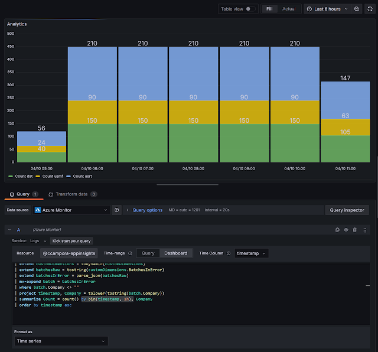Viewport: 378px width, 352px height.
Task: Click the refresh dashboard icon
Action: pos(370,9)
